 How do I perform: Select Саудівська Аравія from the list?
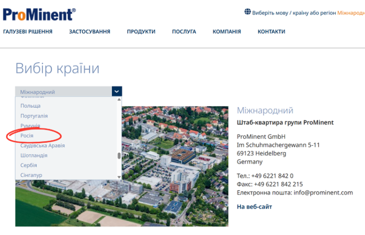pyautogui.click(x=42, y=145)
